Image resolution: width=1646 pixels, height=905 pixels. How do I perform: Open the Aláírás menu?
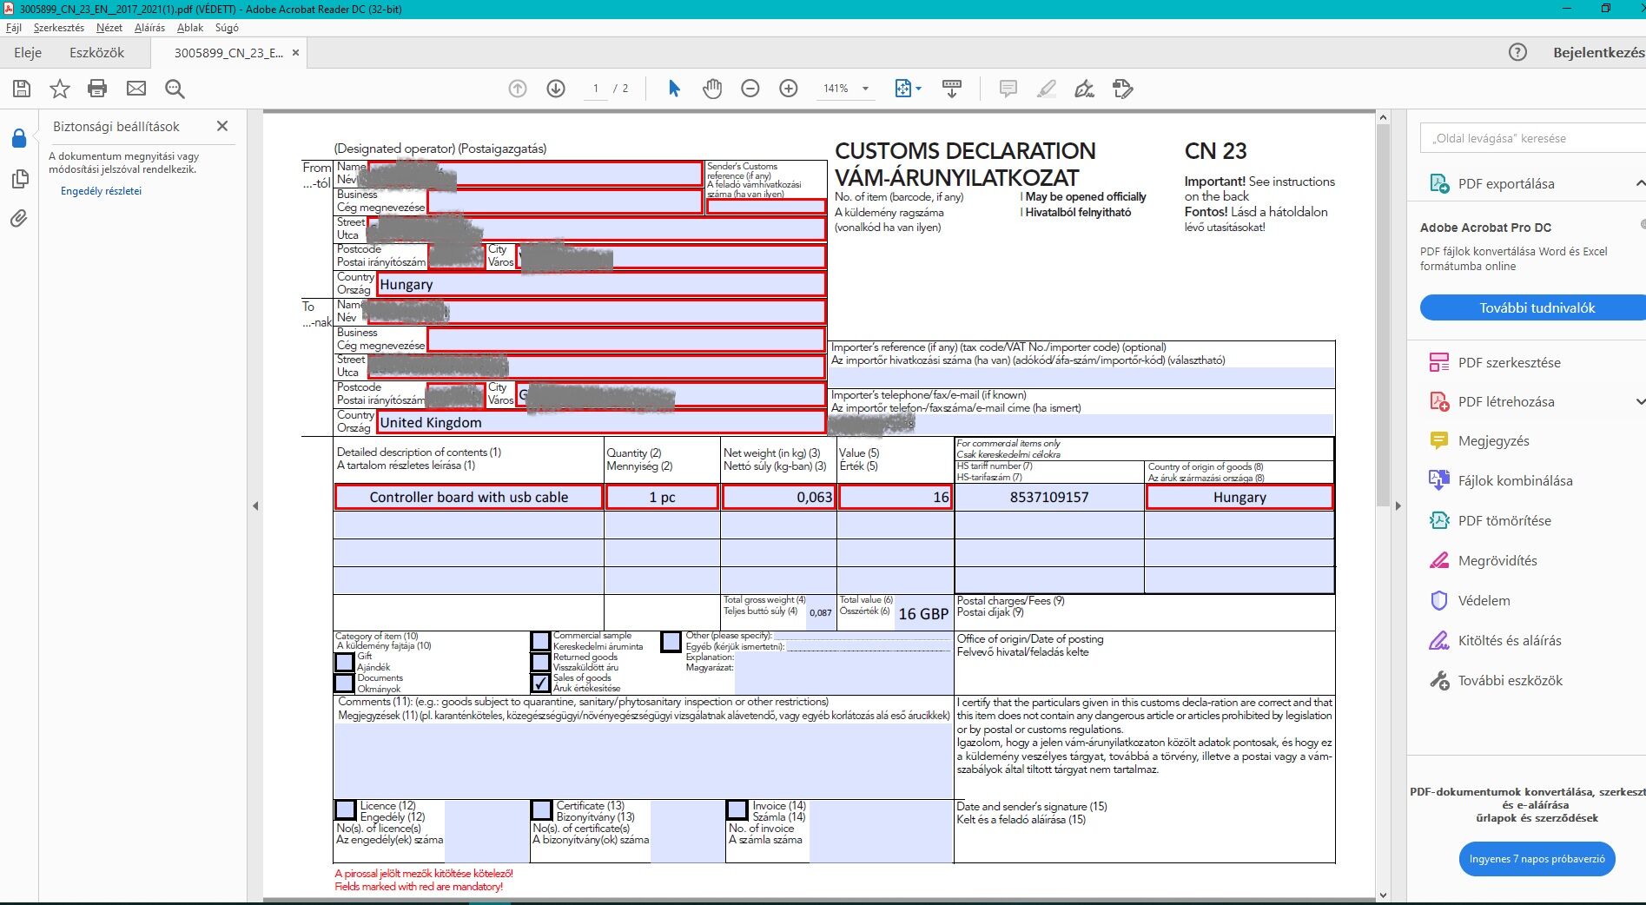(149, 28)
